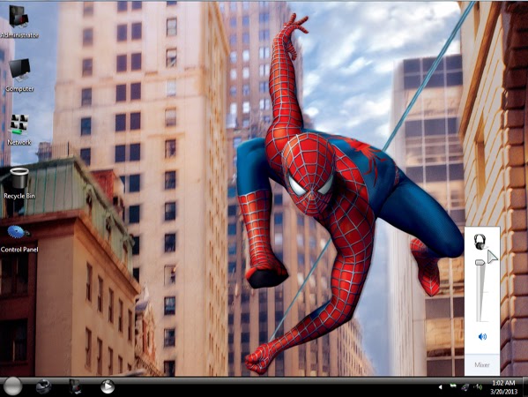Open the clock showing 1:02 AM
This screenshot has width=528, height=397.
point(503,387)
